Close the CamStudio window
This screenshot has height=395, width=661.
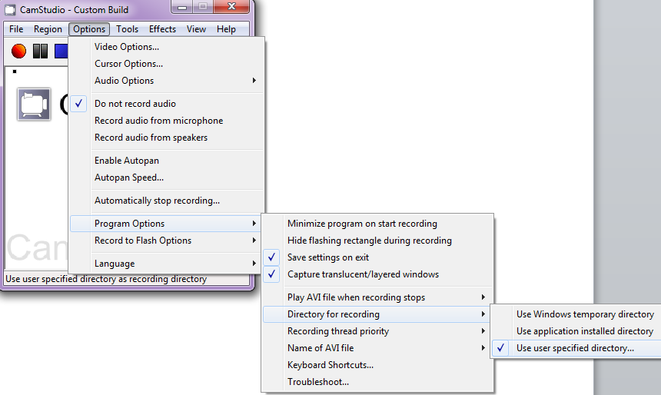(231, 7)
